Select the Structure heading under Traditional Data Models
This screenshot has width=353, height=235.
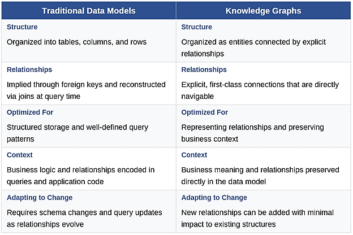22,27
